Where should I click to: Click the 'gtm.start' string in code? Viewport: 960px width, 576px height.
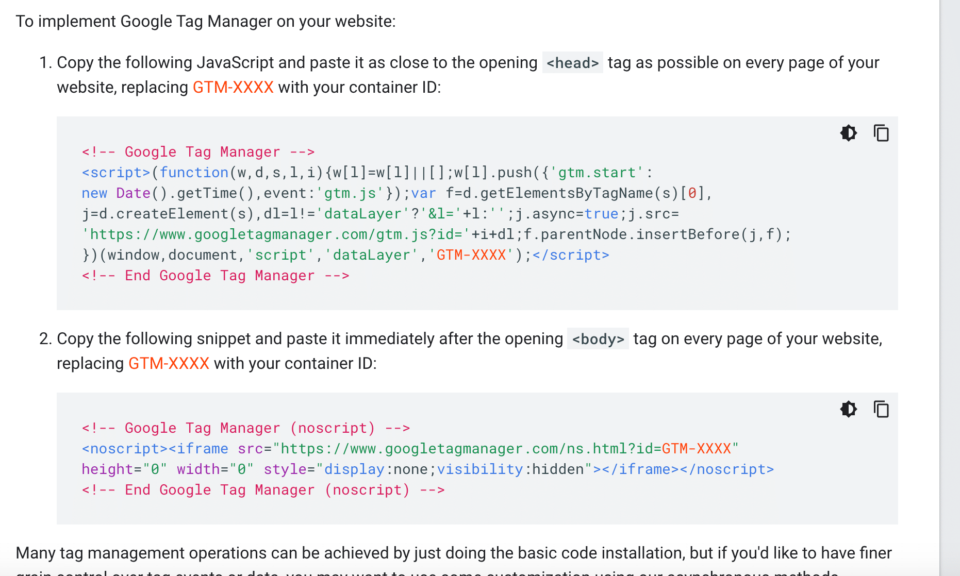point(597,173)
